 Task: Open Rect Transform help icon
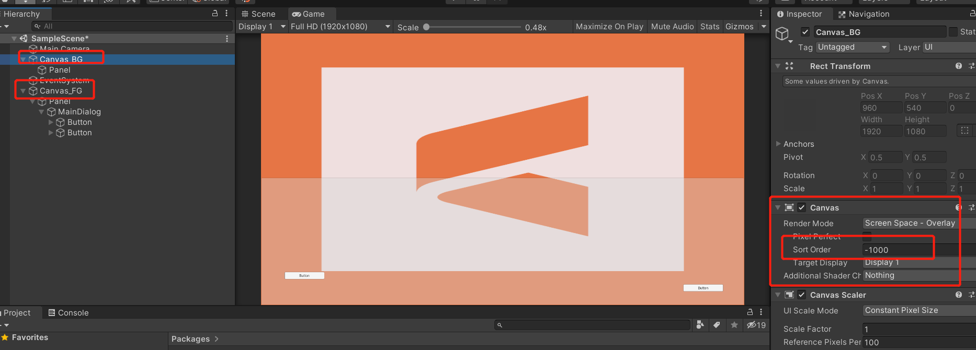point(959,66)
